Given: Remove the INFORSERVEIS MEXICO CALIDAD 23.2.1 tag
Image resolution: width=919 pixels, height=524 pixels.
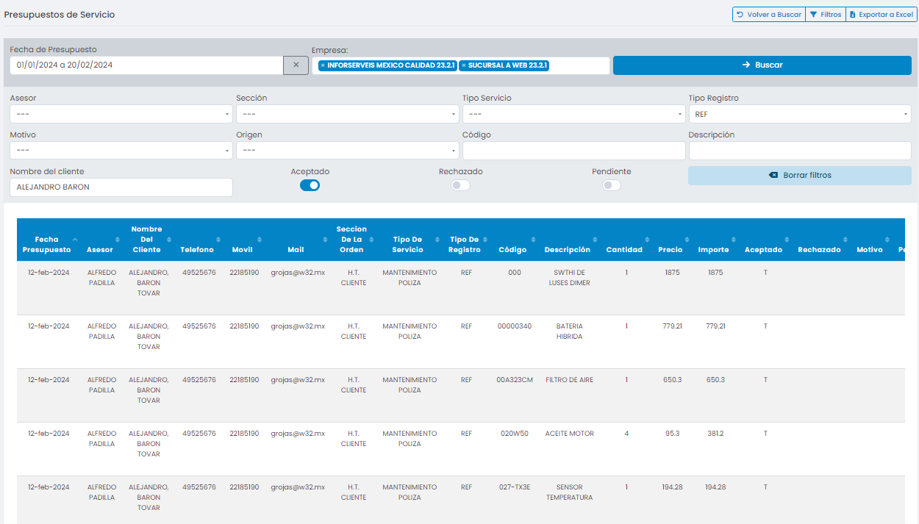Looking at the screenshot, I should tap(323, 65).
